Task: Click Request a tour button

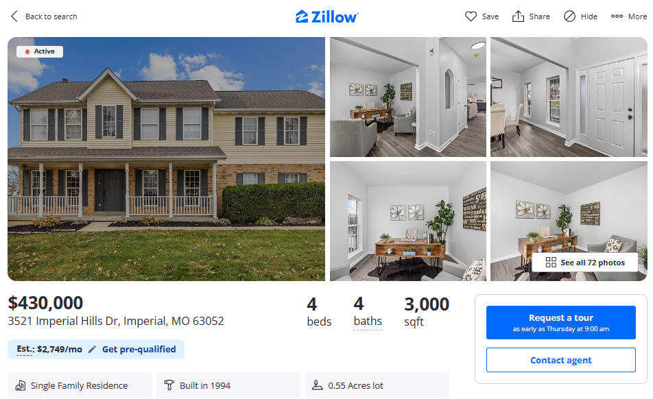Action: (560, 322)
